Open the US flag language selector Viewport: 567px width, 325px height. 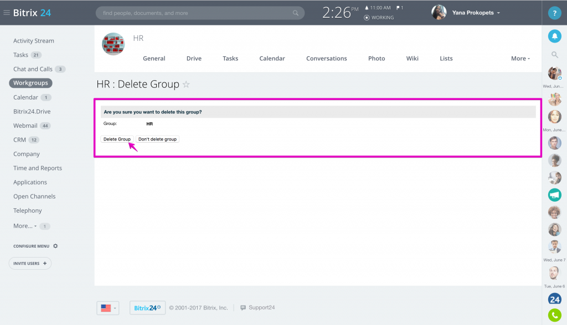tap(108, 308)
